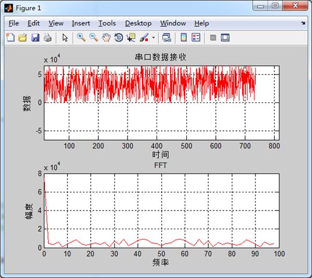Open the Insert menu
Viewport: 312px width, 278px height.
(81, 23)
